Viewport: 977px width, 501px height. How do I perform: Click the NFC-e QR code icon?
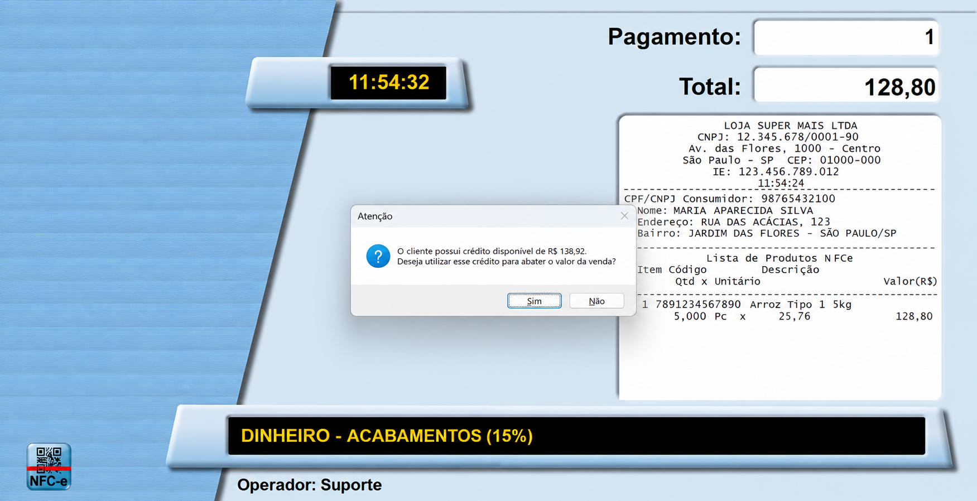tap(49, 467)
